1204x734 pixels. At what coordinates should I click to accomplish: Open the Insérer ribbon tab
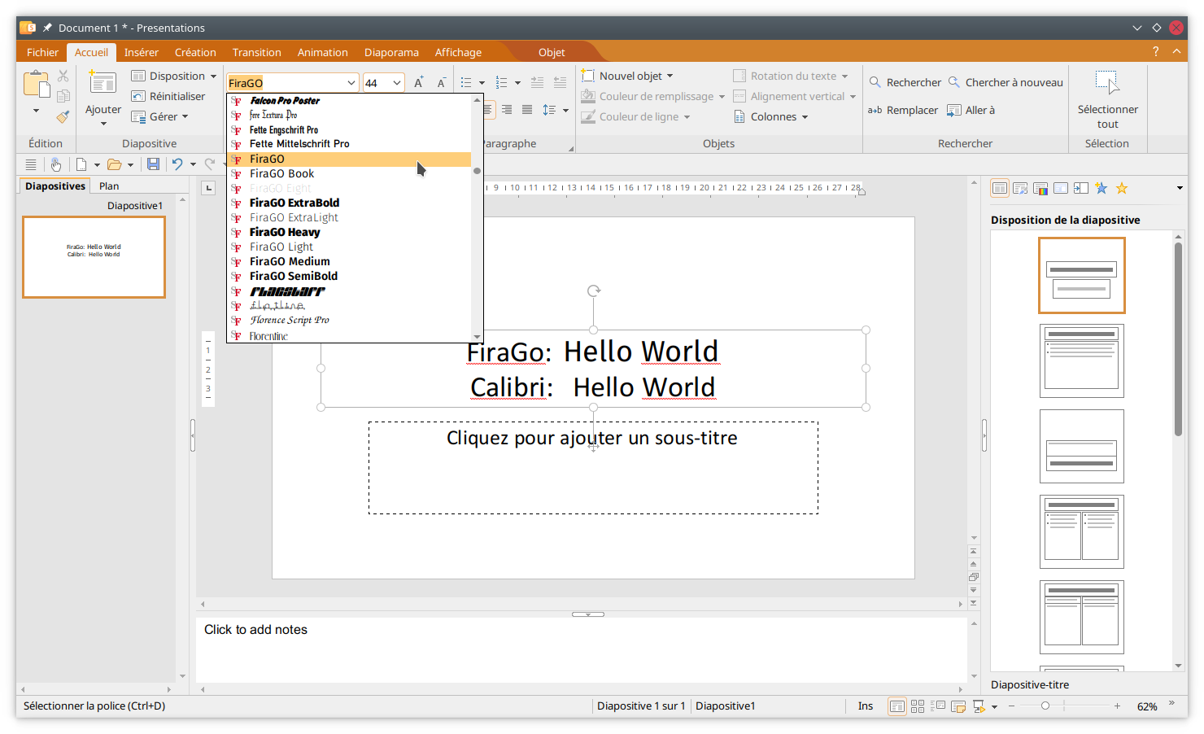[141, 52]
